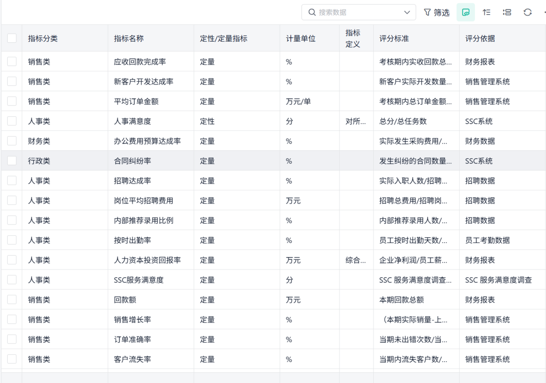Viewport: 546px width, 383px height.
Task: Click the 综合... definition cell
Action: click(x=357, y=260)
